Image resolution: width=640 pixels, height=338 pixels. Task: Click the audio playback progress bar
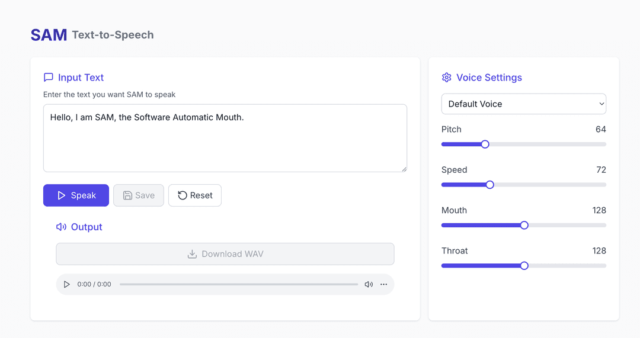click(x=238, y=284)
